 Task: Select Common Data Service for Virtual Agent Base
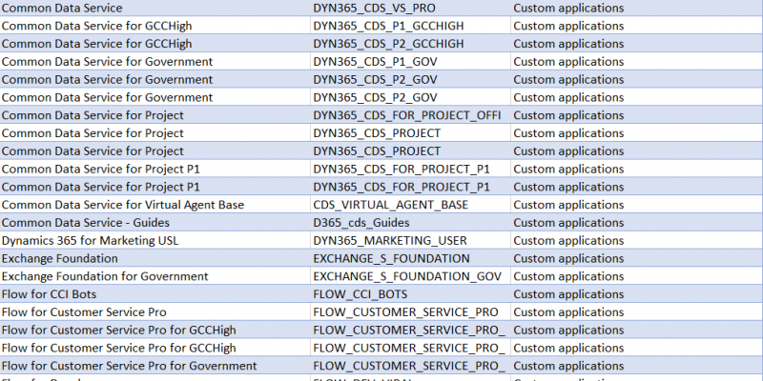click(x=155, y=205)
